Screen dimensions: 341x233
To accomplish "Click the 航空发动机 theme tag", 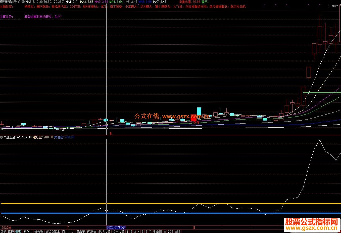I will click(x=238, y=7).
